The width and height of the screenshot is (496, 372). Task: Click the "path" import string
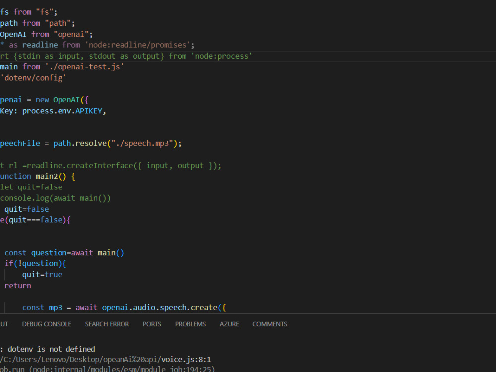pyautogui.click(x=58, y=23)
